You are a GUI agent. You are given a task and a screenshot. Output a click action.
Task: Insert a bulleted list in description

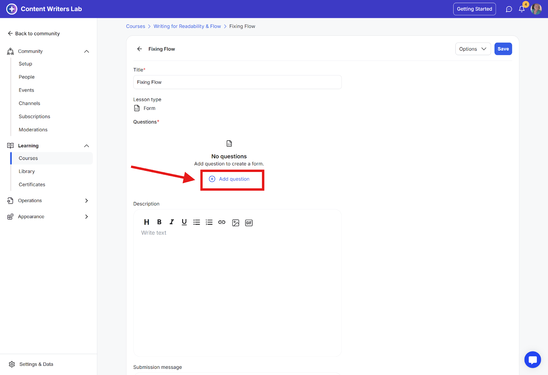[197, 222]
